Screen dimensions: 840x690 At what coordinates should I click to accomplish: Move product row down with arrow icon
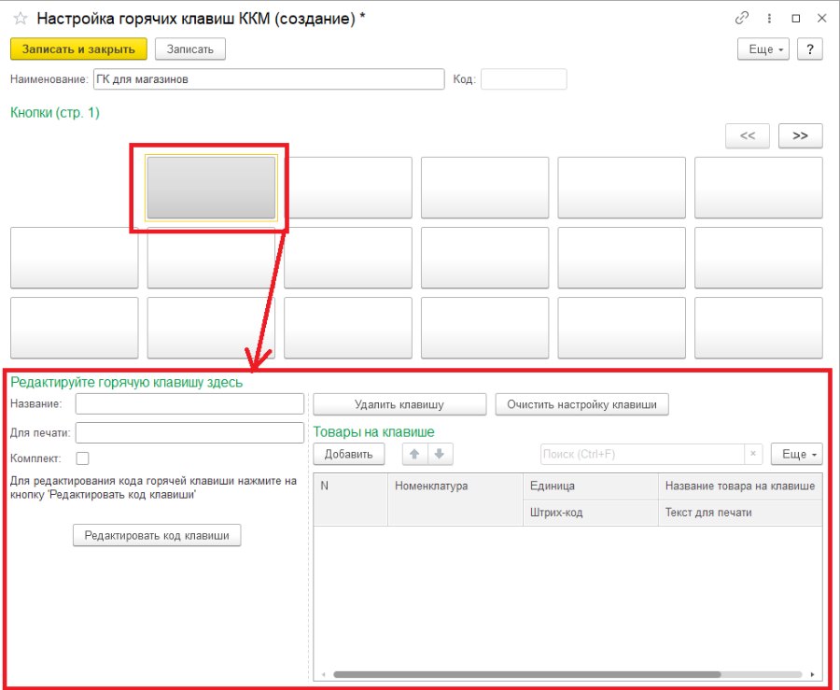click(x=440, y=455)
